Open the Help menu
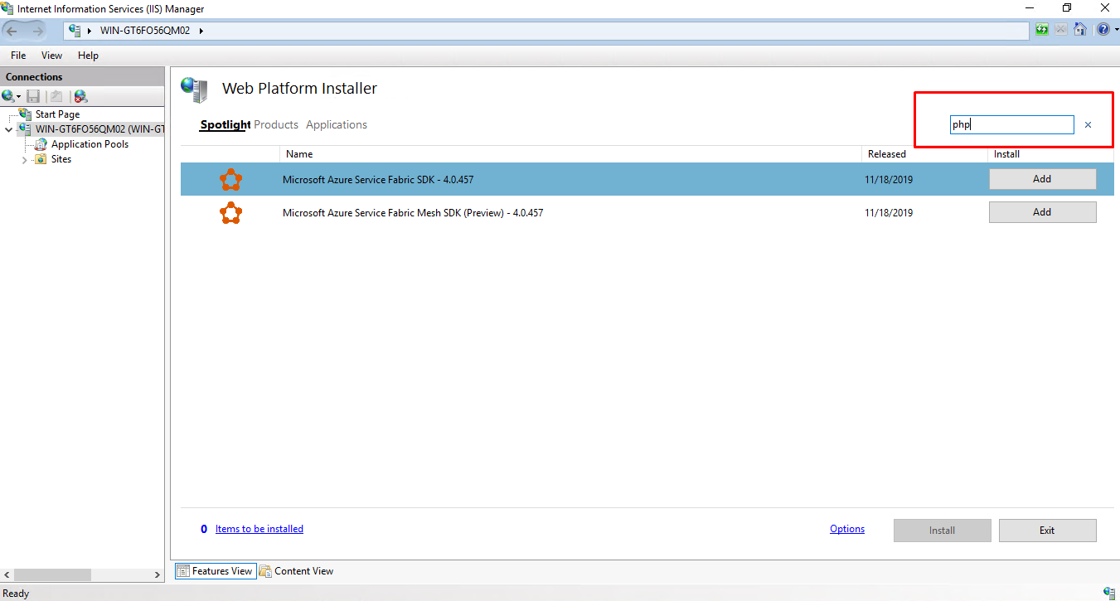Viewport: 1120px width, 601px height. 88,56
